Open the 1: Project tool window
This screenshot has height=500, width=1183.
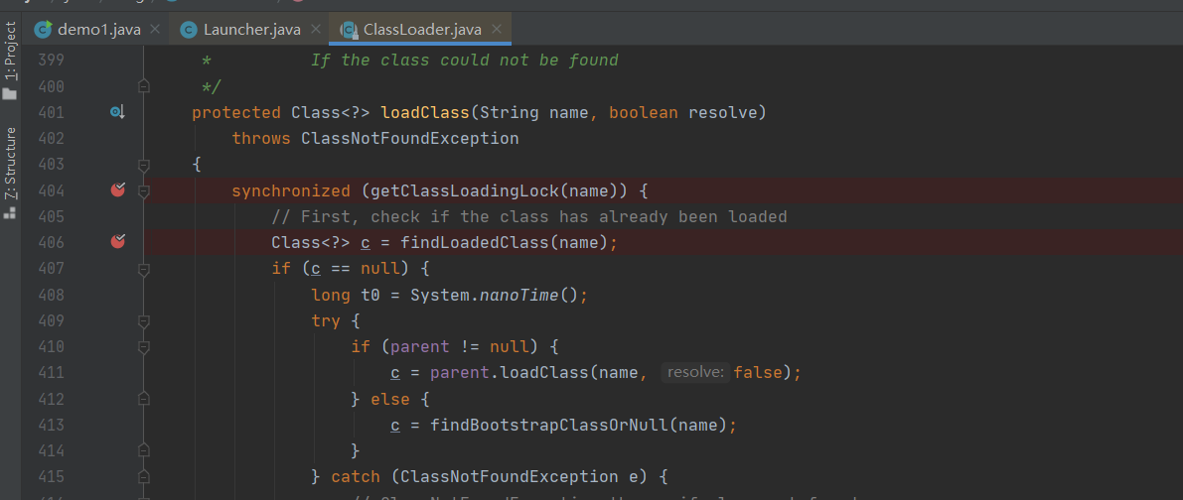point(10,52)
